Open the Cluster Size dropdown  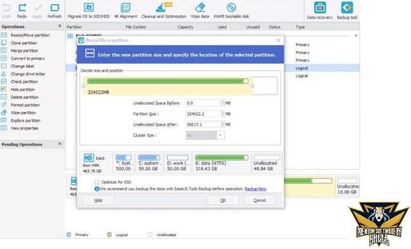click(220, 136)
